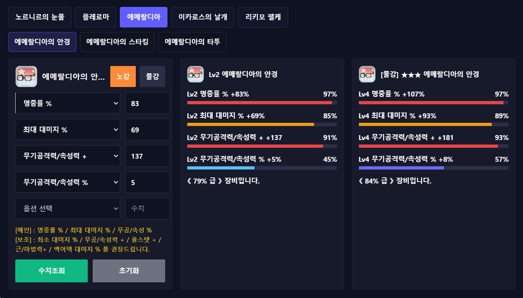Click the empty 수치 input field
Viewport: 523px width, 298px height.
click(147, 208)
